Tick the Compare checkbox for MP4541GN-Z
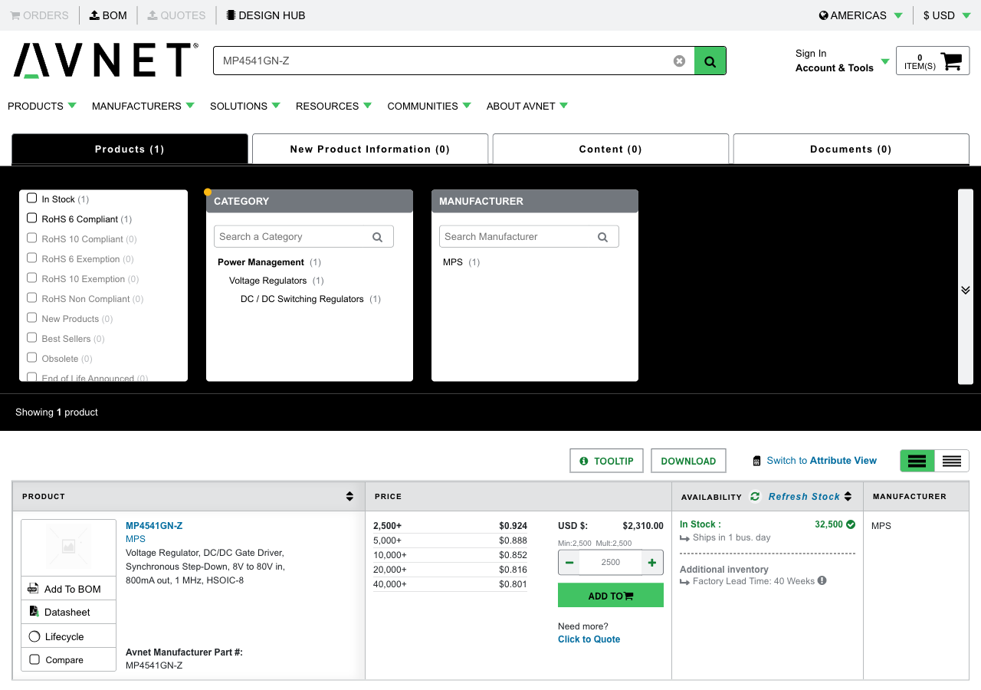Viewport: 981px width, 690px height. [34, 659]
